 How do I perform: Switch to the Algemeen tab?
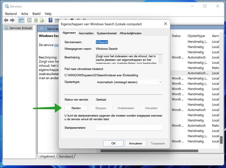pyautogui.click(x=69, y=33)
